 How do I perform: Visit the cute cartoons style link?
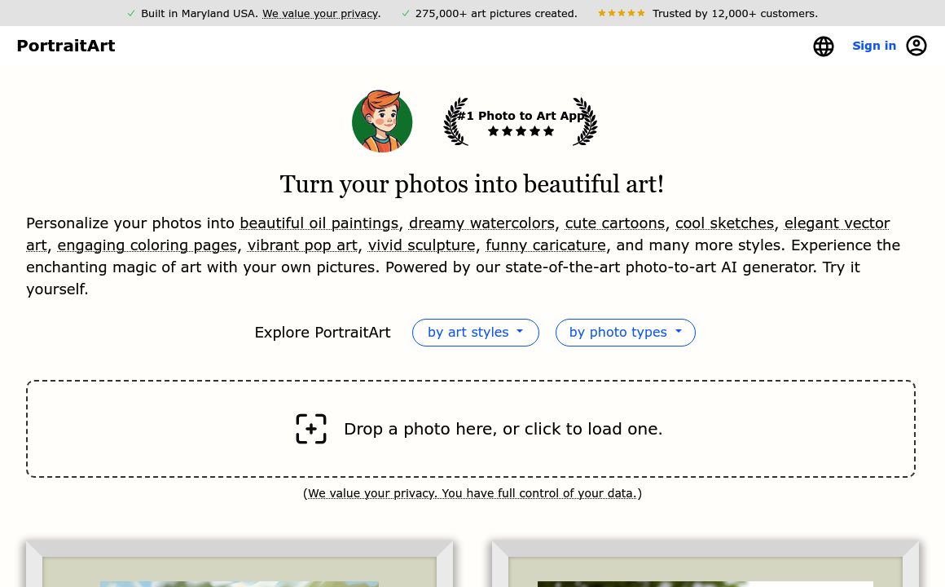(614, 223)
